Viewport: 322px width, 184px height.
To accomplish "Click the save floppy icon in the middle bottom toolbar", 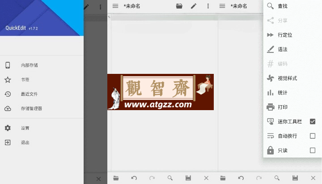I will click(x=188, y=178).
